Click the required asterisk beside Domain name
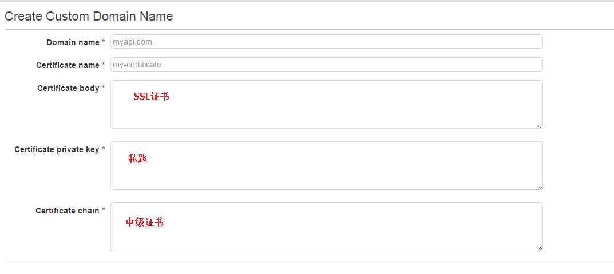Viewport: 614px width, 274px height. (x=104, y=41)
